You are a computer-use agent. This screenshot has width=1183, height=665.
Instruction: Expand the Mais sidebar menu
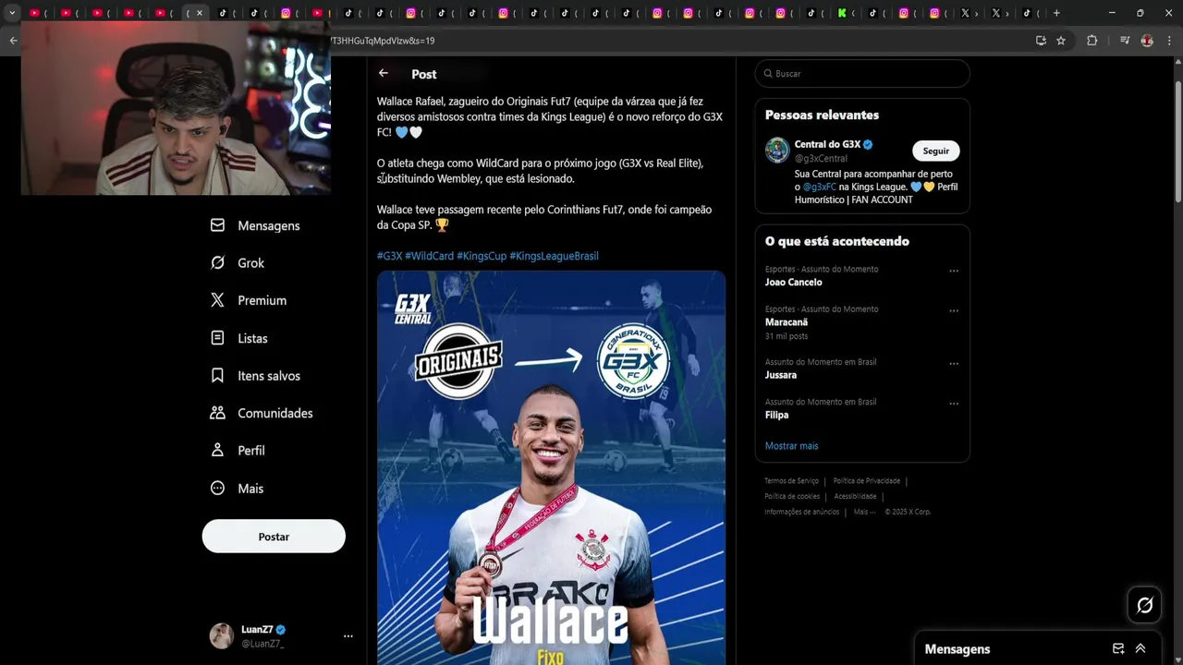(237, 489)
